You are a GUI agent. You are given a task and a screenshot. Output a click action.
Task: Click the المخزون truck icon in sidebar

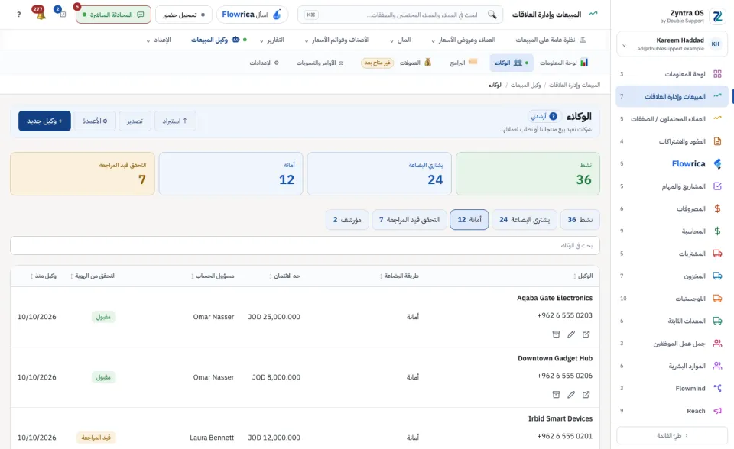(717, 276)
